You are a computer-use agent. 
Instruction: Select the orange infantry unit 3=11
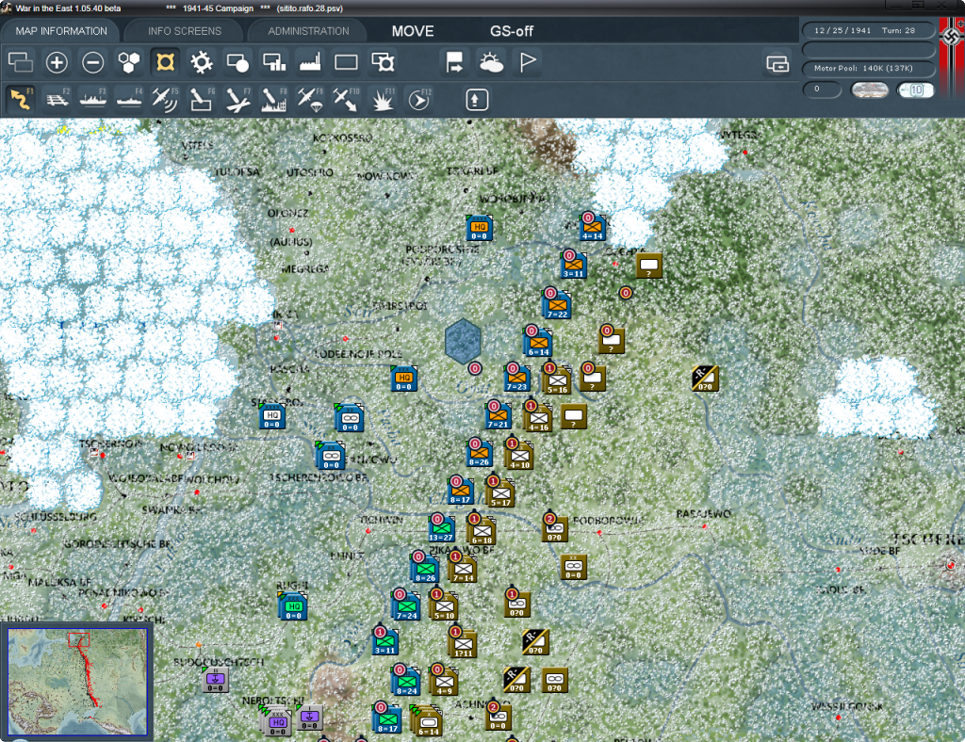pyautogui.click(x=574, y=266)
